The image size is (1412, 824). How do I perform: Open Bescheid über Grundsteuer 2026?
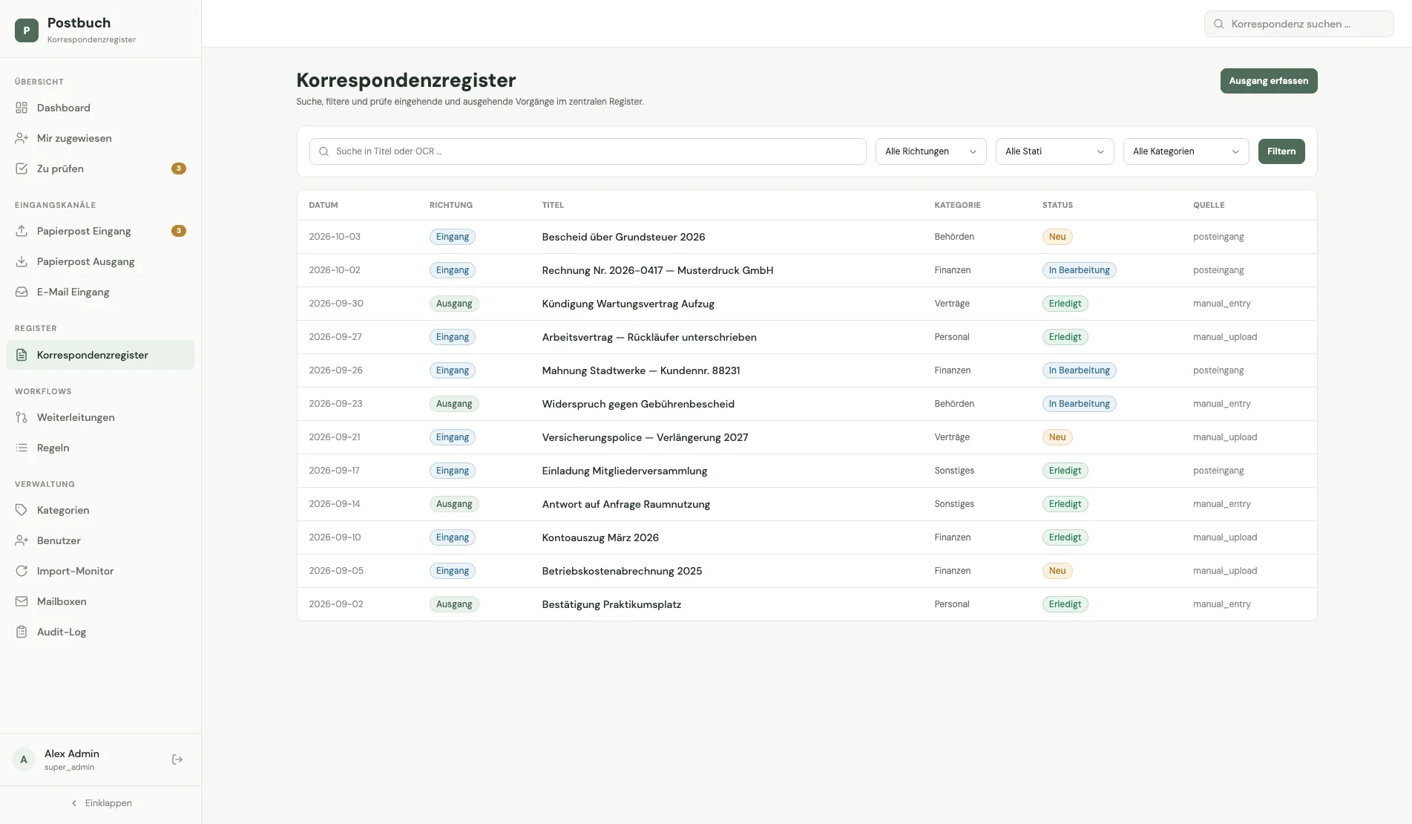pyautogui.click(x=623, y=237)
